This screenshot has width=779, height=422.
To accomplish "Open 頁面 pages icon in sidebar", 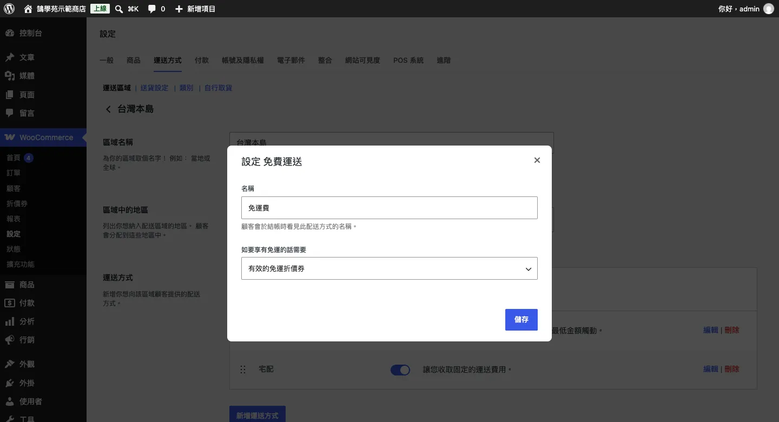I will 10,95.
